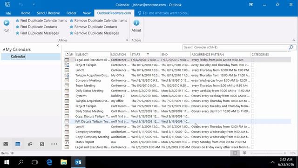Switch to the View tab
298x168 pixels.
pyautogui.click(x=87, y=13)
